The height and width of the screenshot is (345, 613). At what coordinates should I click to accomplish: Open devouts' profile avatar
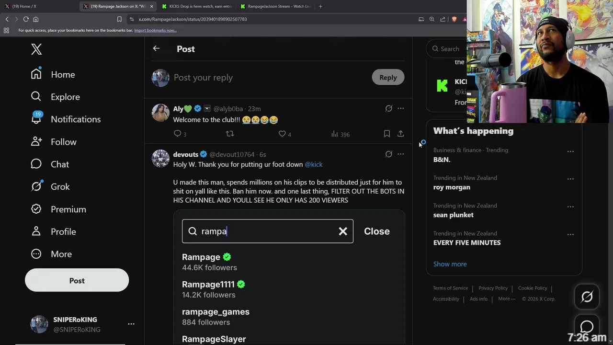point(160,158)
